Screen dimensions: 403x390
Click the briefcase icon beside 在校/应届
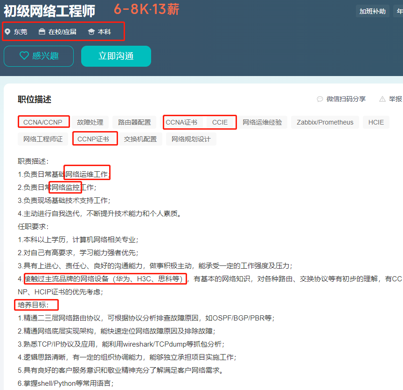(x=42, y=31)
